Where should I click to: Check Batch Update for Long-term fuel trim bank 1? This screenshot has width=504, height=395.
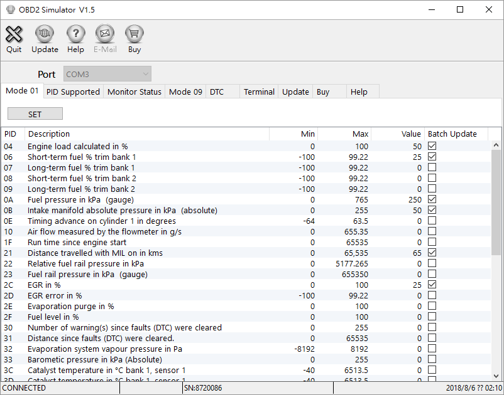tap(432, 167)
